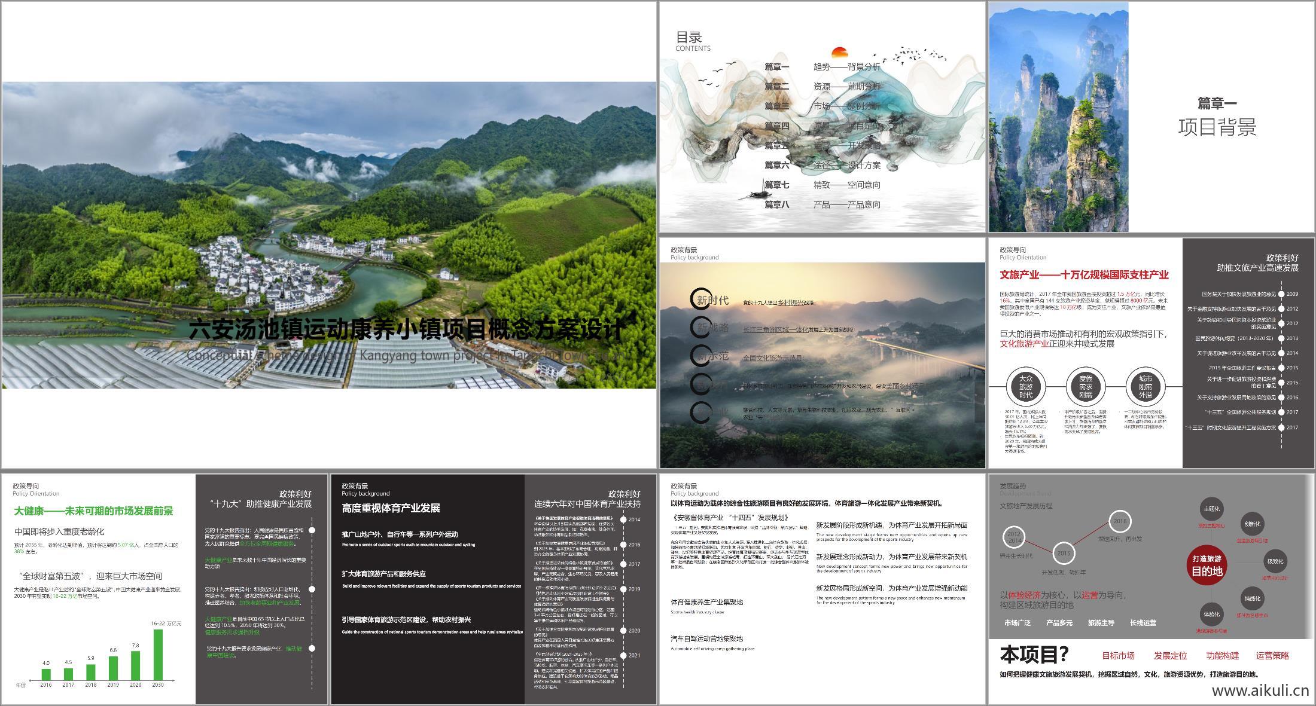This screenshot has height=706, width=1316.
Task: Click the 新时代 ink circle icon
Action: 701,299
